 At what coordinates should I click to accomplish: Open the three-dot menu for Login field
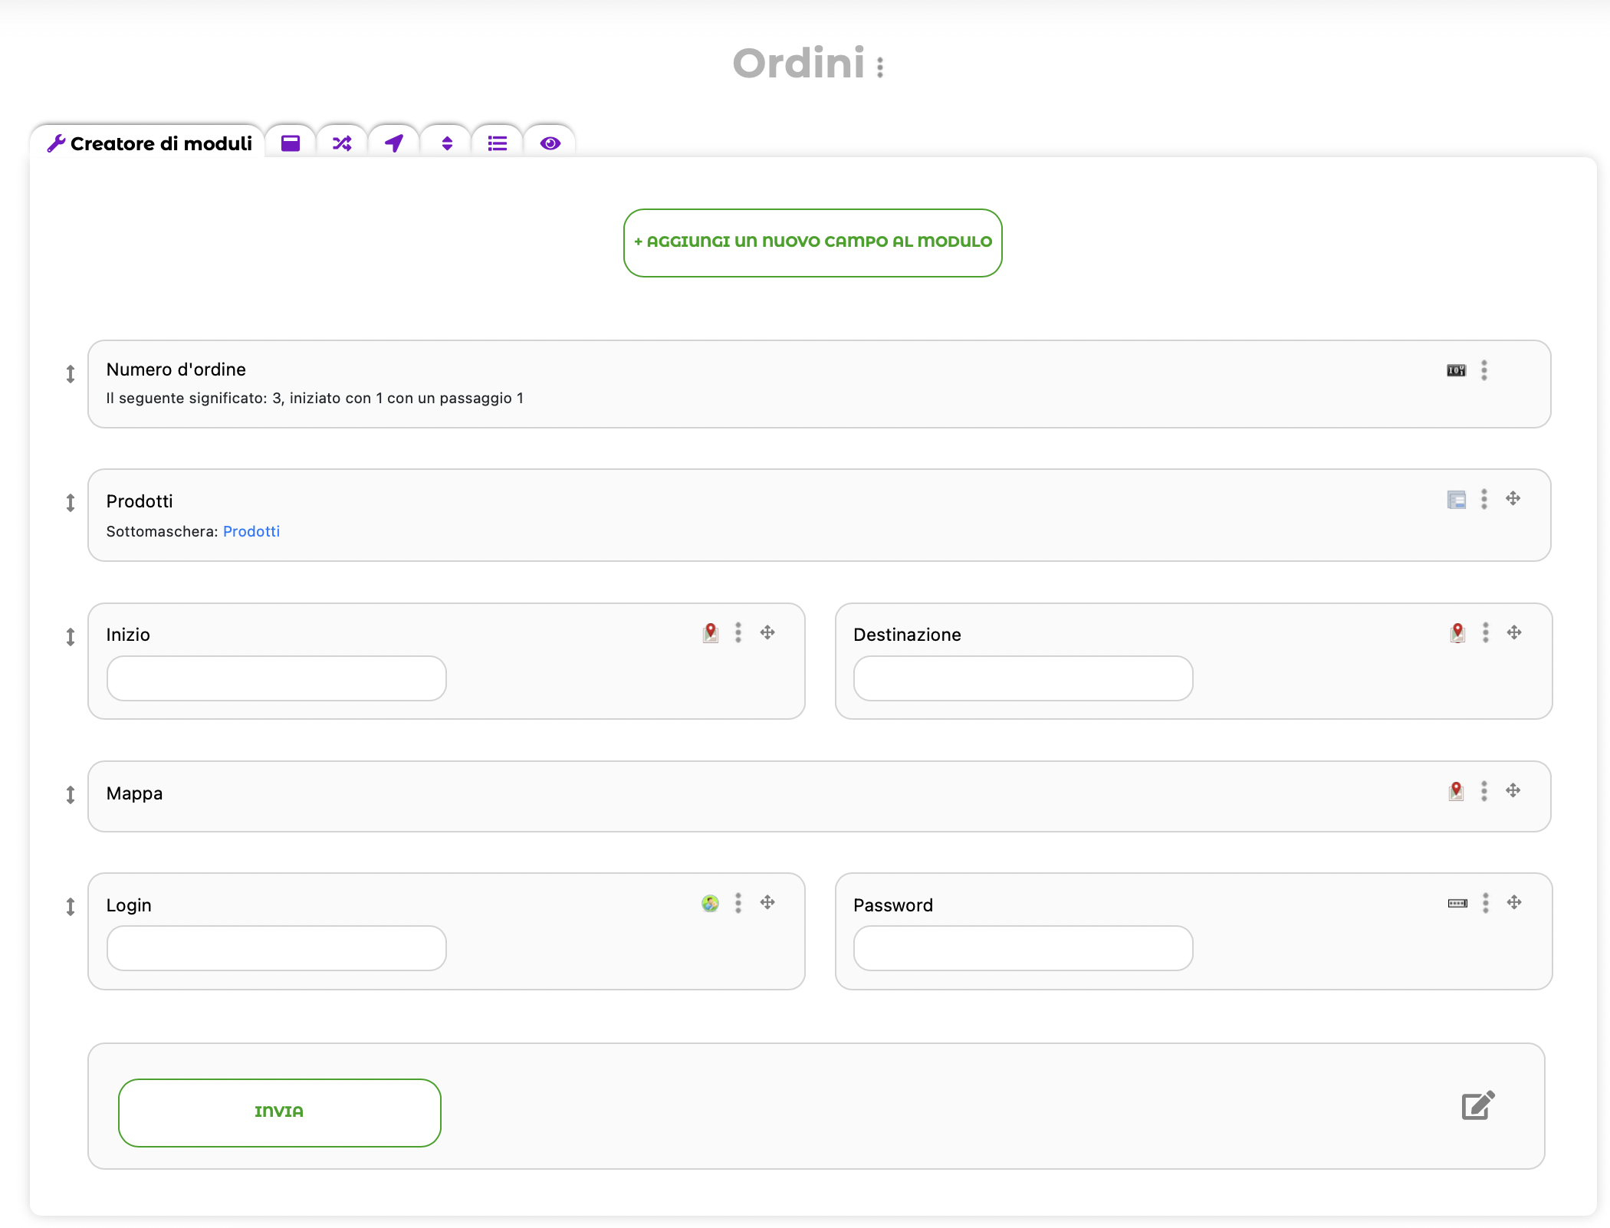[738, 903]
